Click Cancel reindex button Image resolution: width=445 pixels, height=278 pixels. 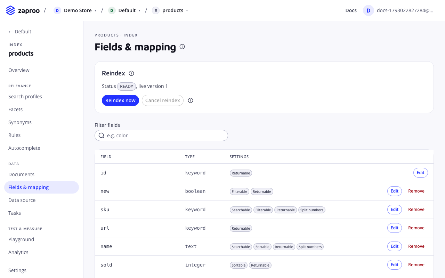point(163,100)
